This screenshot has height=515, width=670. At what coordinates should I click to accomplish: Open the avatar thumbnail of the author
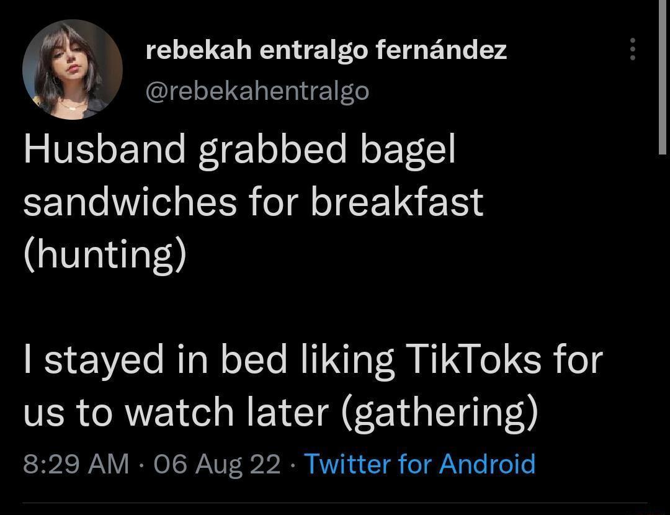(71, 68)
